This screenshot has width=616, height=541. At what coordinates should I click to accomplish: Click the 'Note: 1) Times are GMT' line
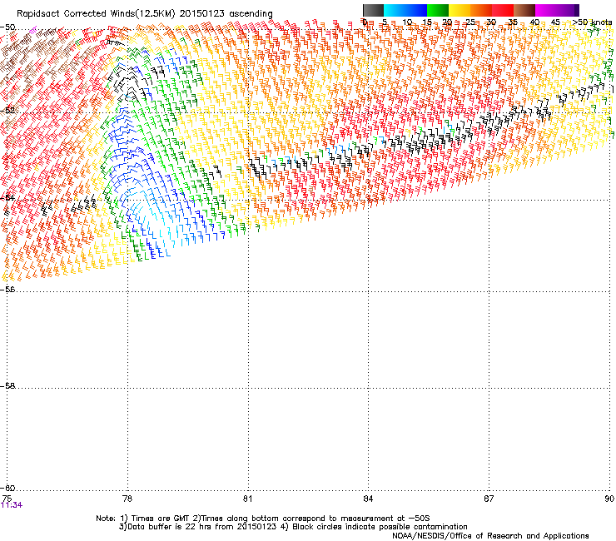[263, 519]
